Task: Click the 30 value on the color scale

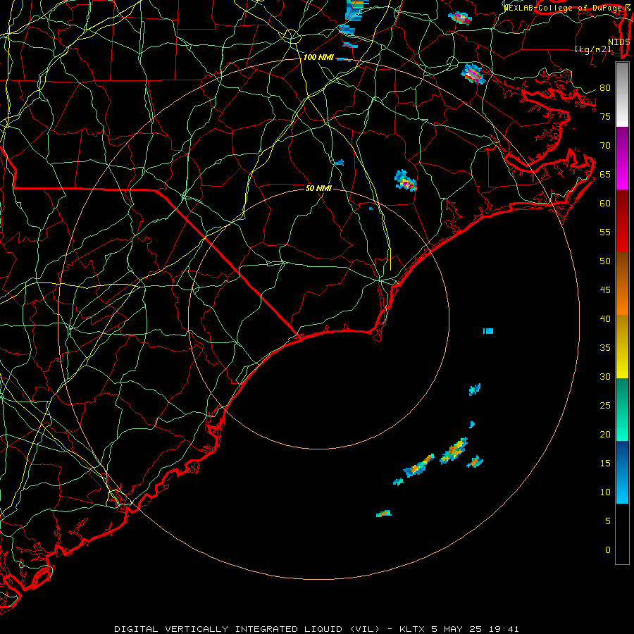Action: [605, 376]
